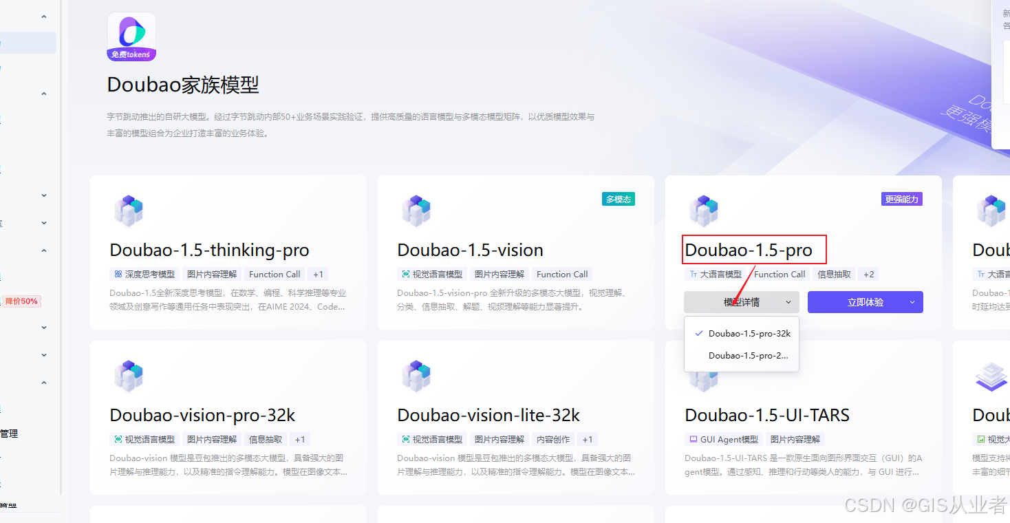1010x523 pixels.
Task: Click the purple 更强能力 badge
Action: coord(901,199)
